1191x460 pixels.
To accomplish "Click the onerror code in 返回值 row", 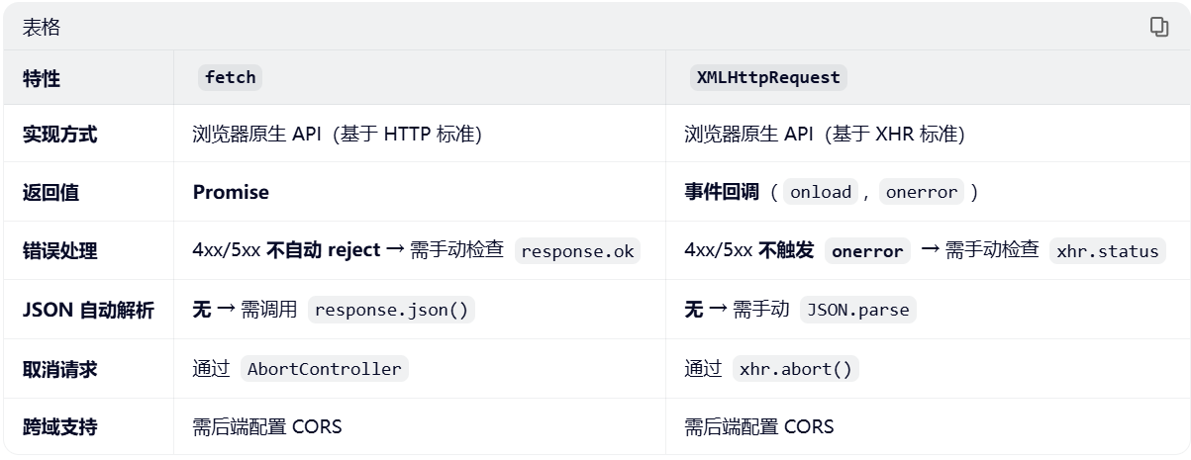I will point(922,192).
